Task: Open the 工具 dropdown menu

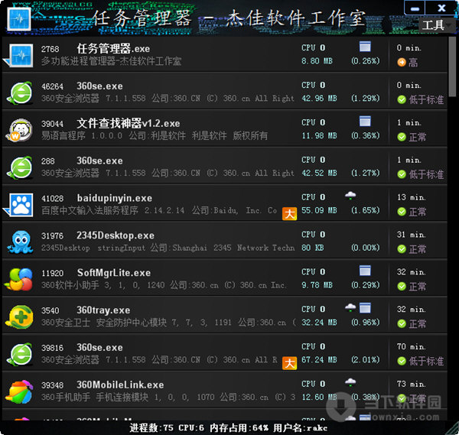Action: pos(437,25)
